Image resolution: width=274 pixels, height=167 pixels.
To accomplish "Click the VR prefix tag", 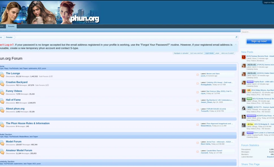I will point(249,90).
